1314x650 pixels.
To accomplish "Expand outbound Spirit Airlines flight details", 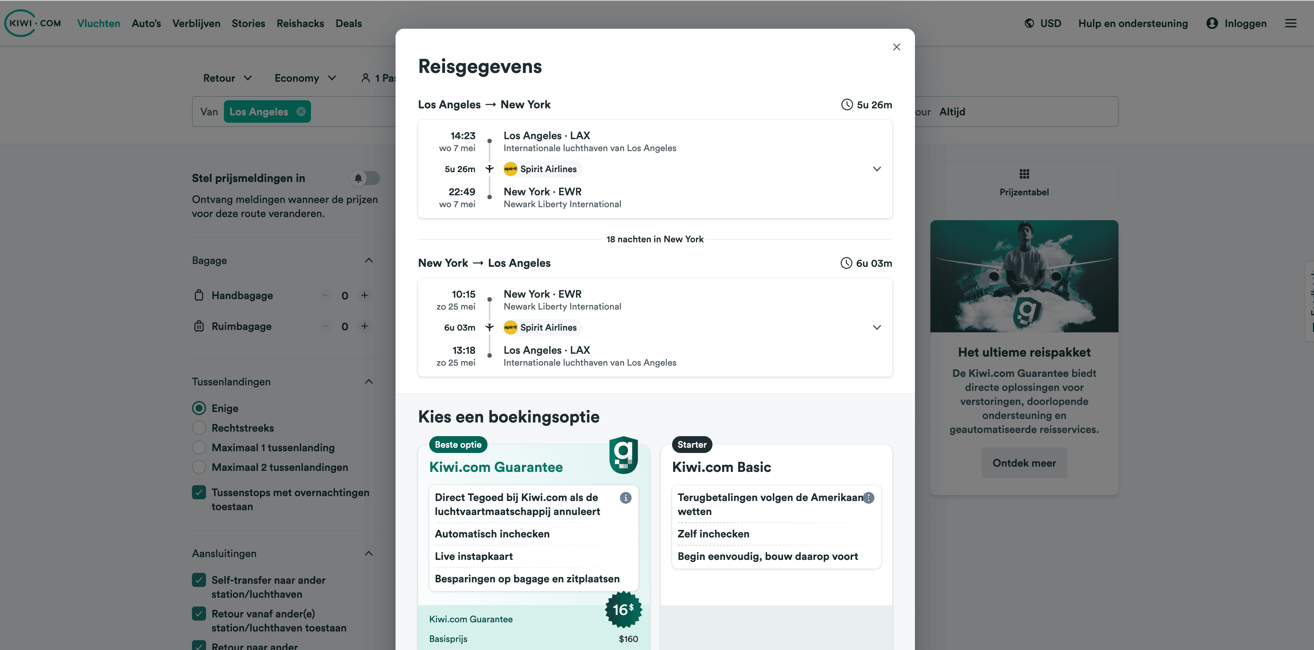I will coord(876,169).
